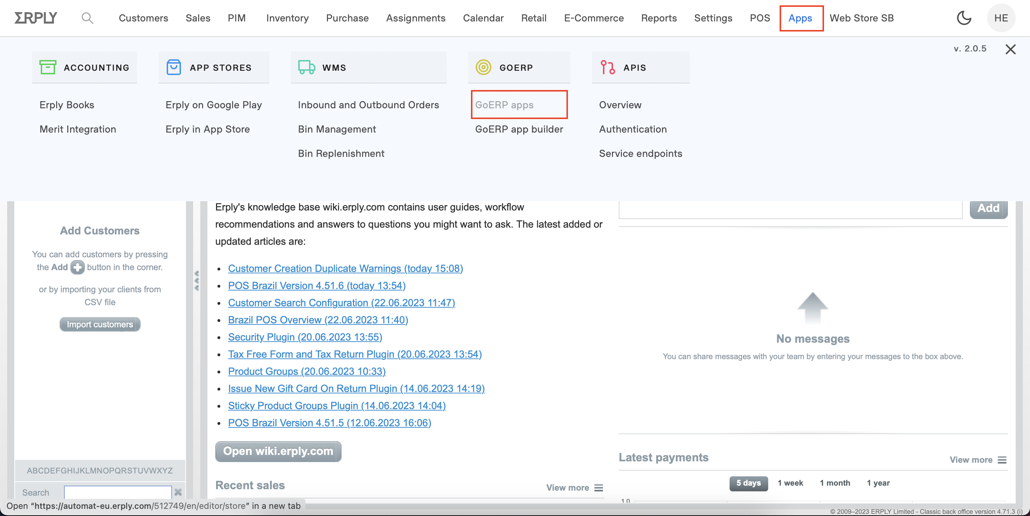
Task: Click the WMS truck icon
Action: (307, 67)
